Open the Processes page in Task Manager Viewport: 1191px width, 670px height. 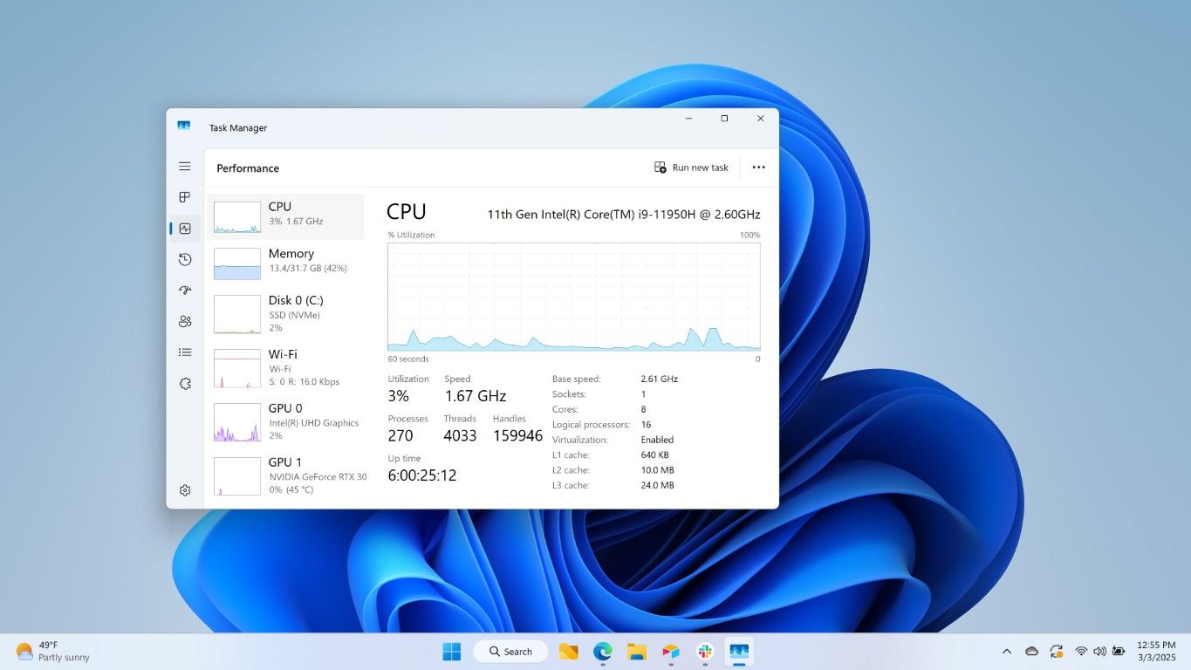184,196
